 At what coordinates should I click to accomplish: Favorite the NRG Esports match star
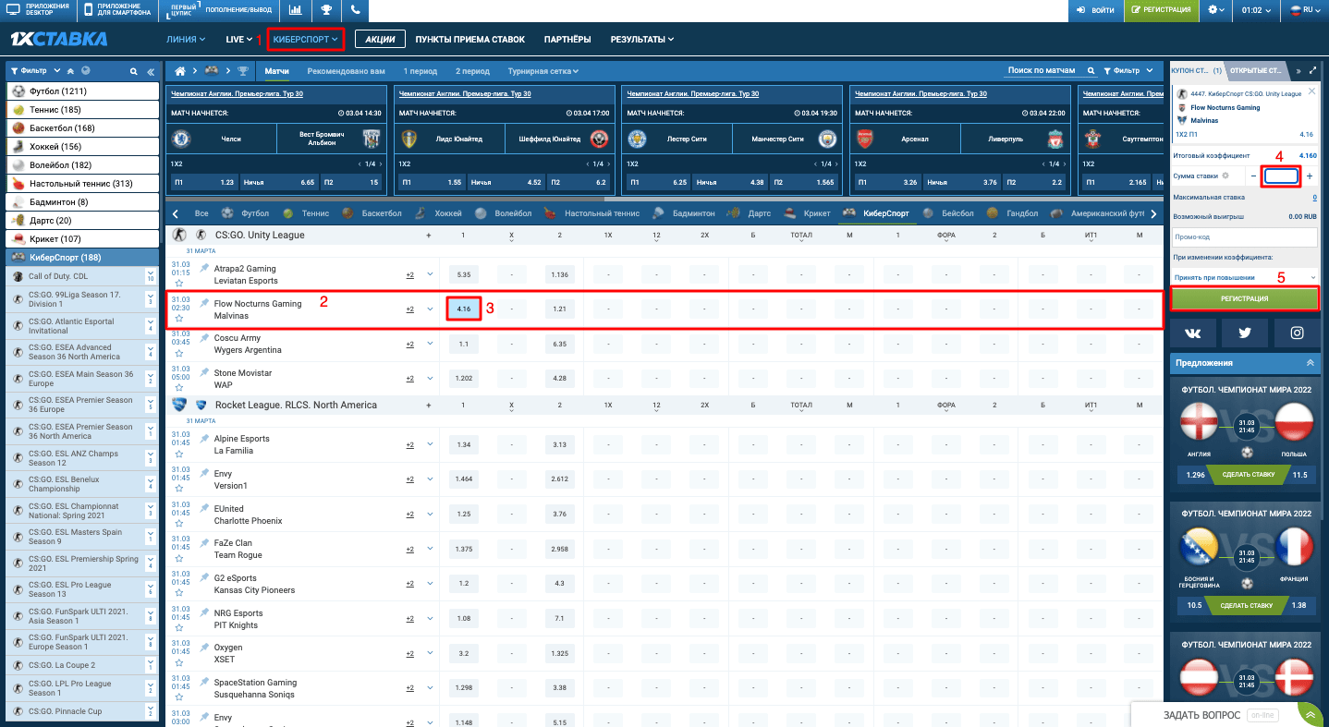click(x=178, y=628)
